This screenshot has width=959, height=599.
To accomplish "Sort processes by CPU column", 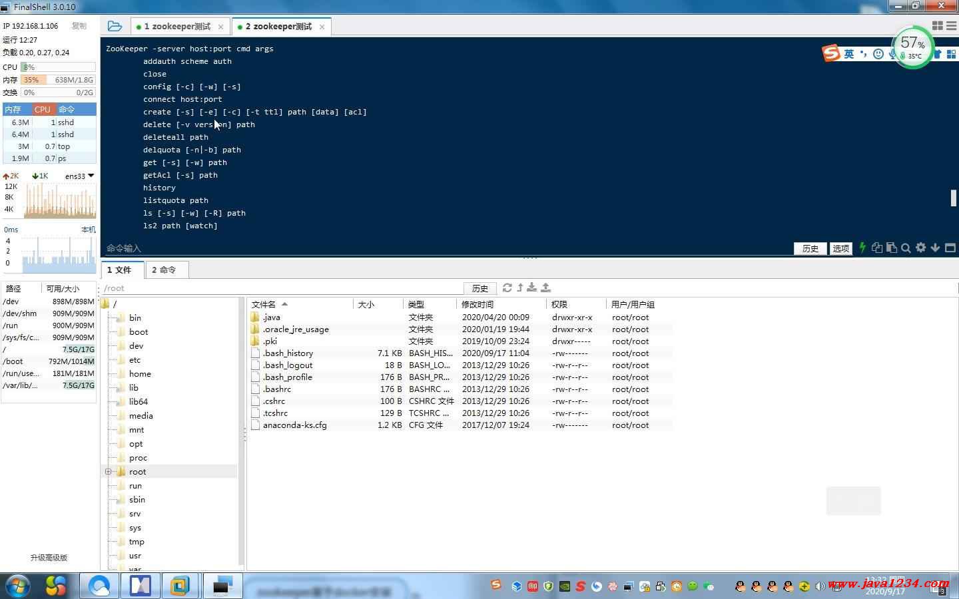I will tap(43, 109).
